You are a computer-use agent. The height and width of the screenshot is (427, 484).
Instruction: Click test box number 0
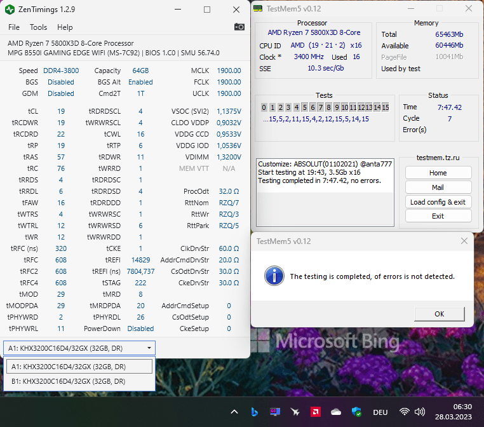pos(264,107)
